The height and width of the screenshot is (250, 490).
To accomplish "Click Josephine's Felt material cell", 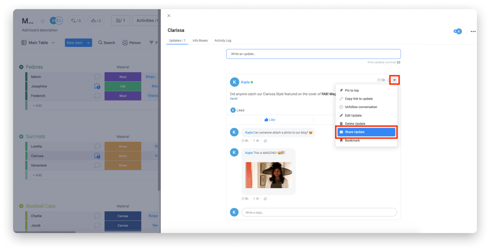I will [x=123, y=86].
